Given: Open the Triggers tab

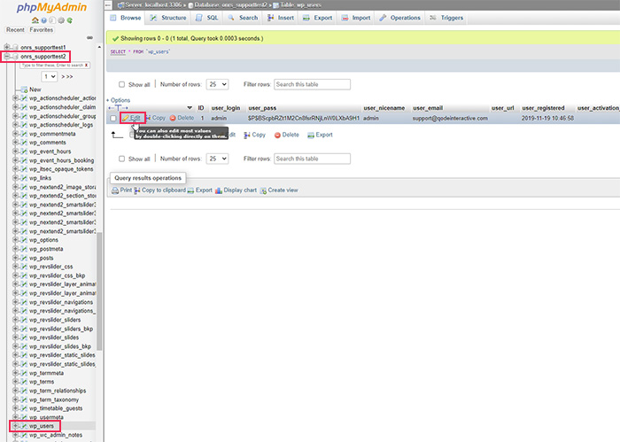Looking at the screenshot, I should coord(446,18).
